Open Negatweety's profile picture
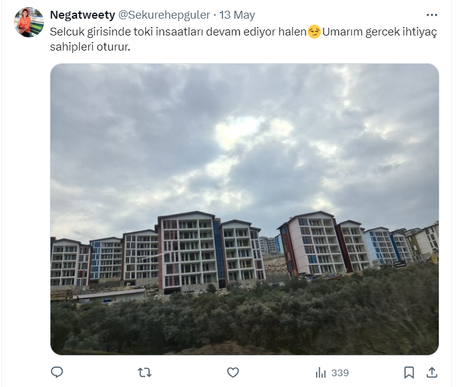 point(29,22)
